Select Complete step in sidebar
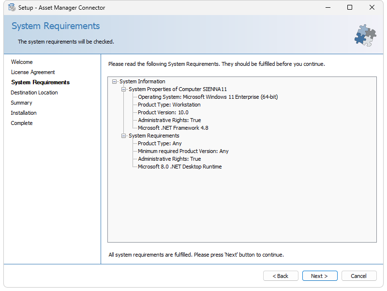Viewport: 387px width, 291px height. [22, 123]
